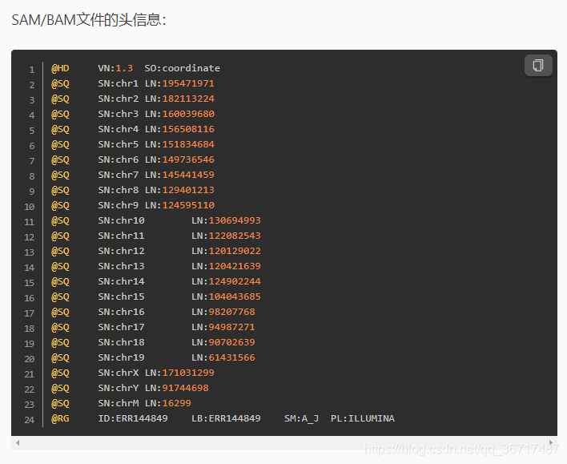This screenshot has height=464, width=567.
Task: Click the length value 120421639
Action: [235, 266]
